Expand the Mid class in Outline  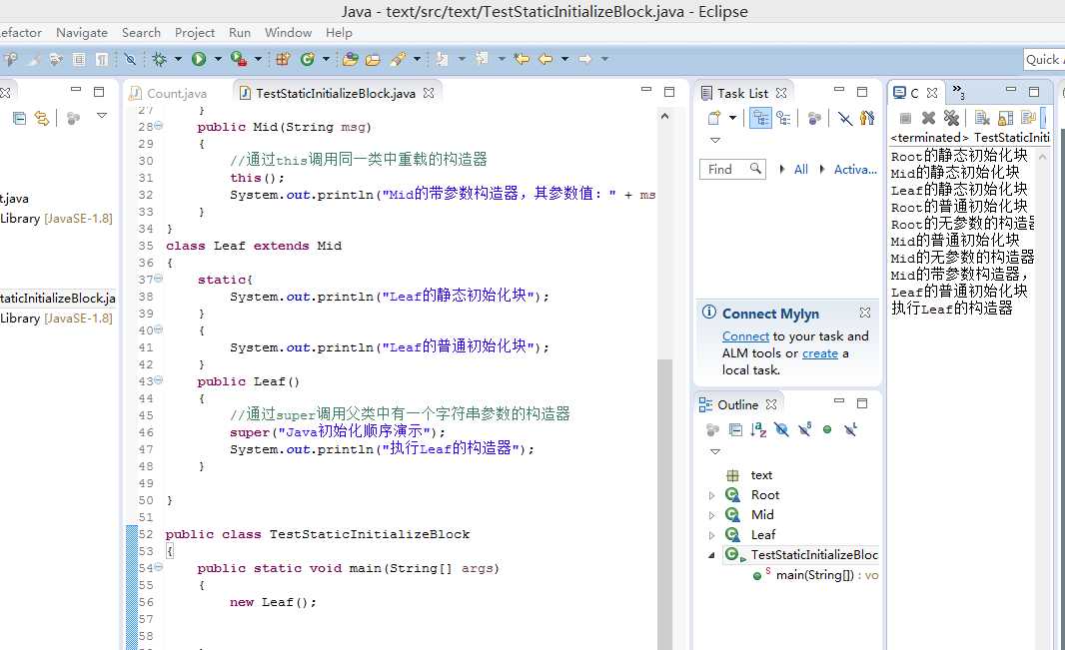(x=711, y=515)
